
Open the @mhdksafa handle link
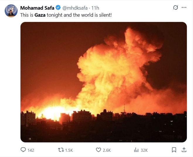[75, 7]
